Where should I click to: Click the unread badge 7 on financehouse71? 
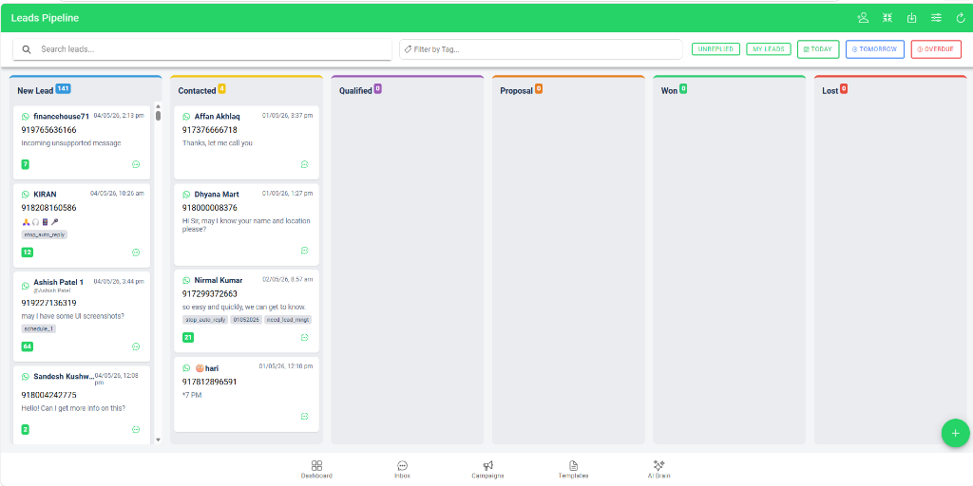click(25, 164)
